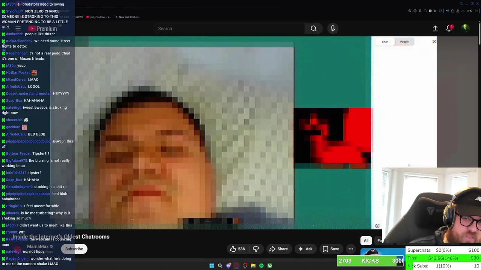Switch to the People tab in video panel

[404, 42]
